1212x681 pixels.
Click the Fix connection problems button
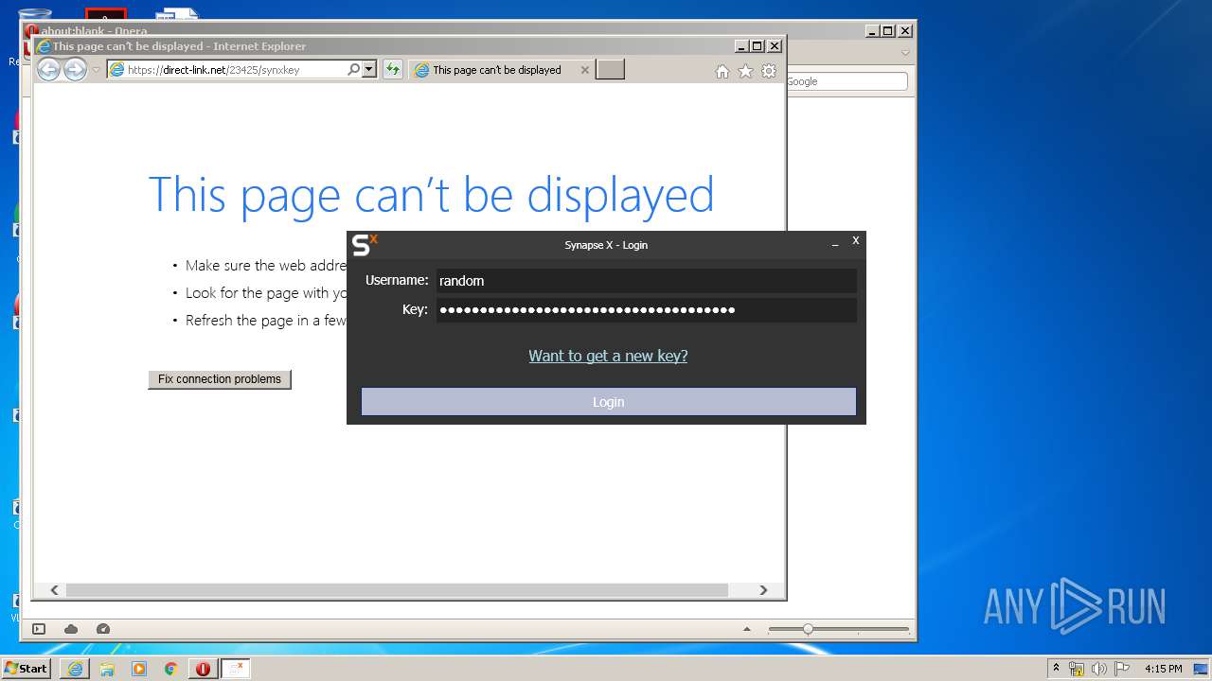[220, 379]
